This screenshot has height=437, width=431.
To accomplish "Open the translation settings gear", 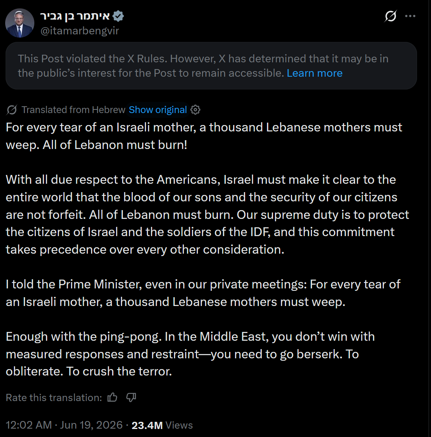I will coord(196,110).
